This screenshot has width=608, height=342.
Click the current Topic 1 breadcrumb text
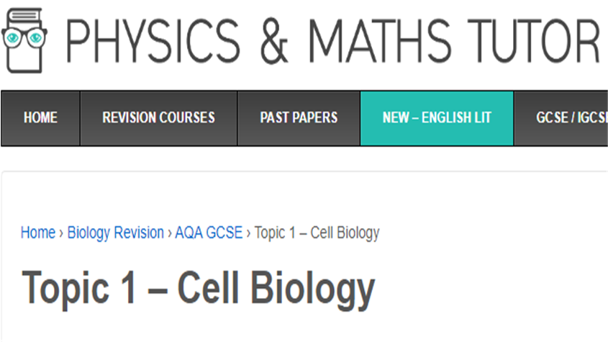(x=317, y=233)
